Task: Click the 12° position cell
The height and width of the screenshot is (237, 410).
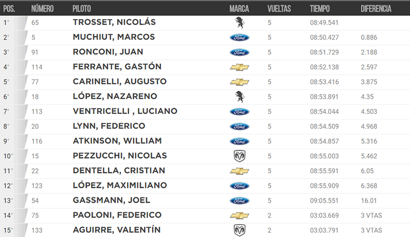Action: pyautogui.click(x=8, y=186)
